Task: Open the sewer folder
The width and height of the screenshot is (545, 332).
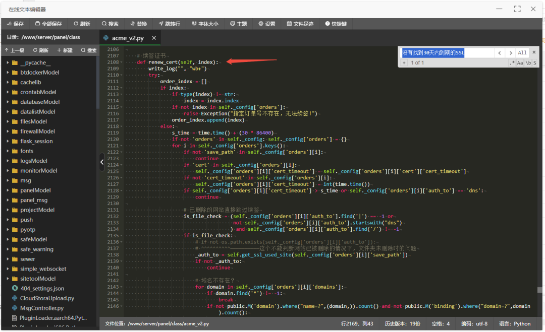Action: click(27, 259)
